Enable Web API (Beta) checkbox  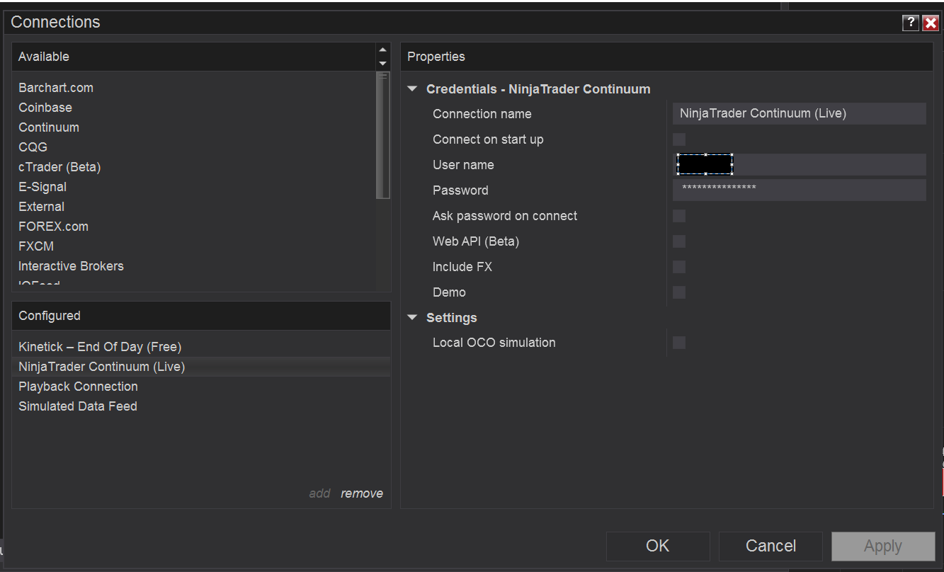tap(679, 241)
